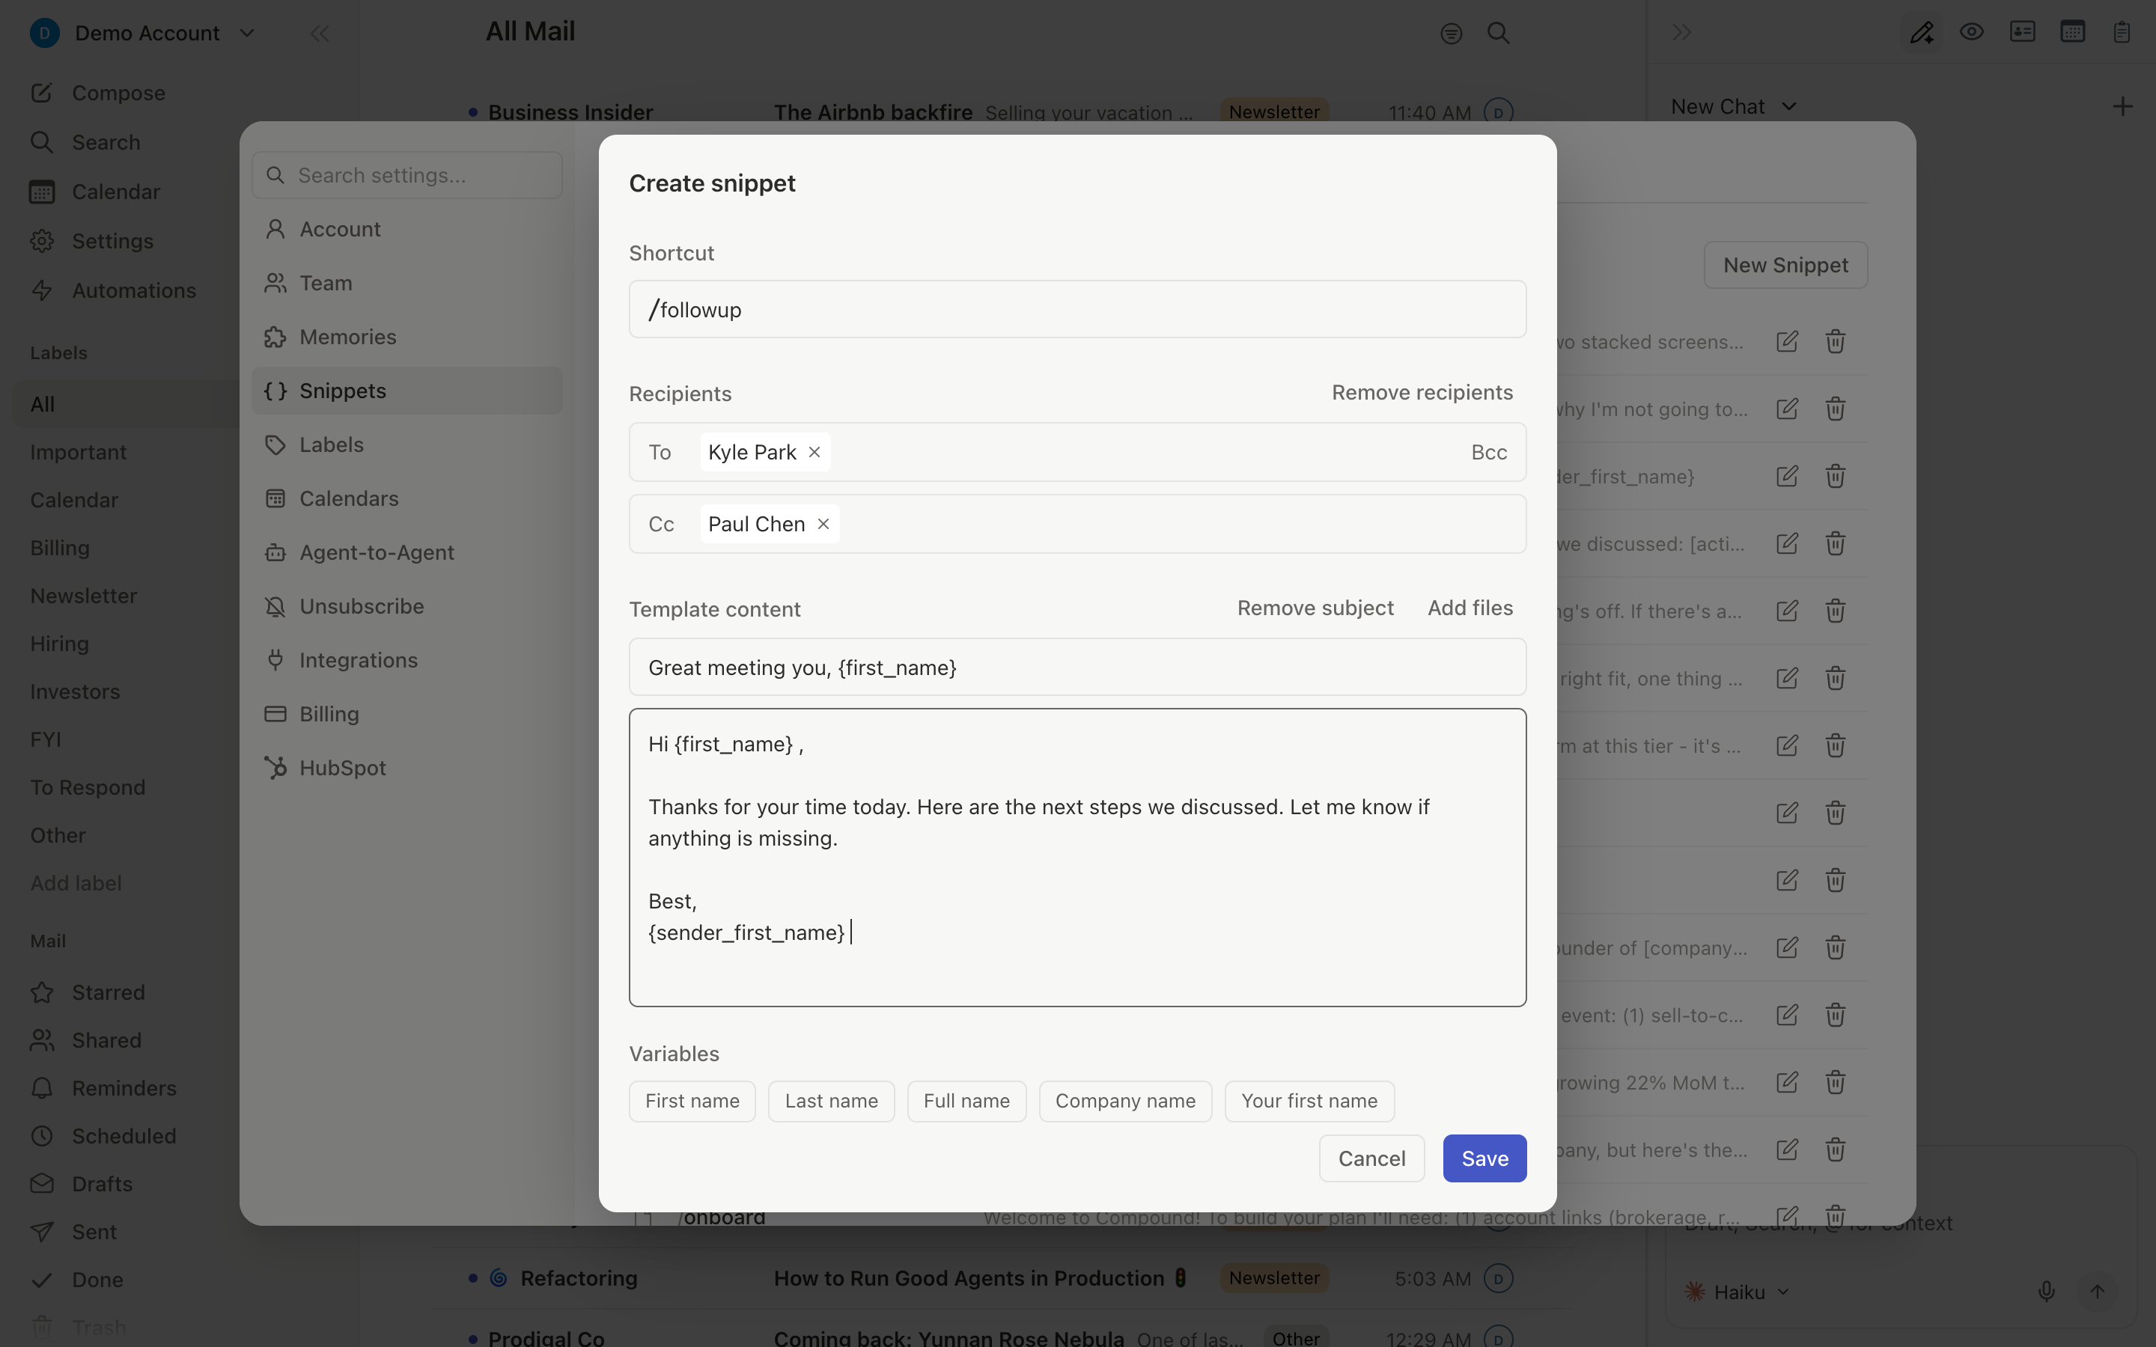The width and height of the screenshot is (2156, 1347).
Task: Save the new snippet
Action: tap(1484, 1158)
